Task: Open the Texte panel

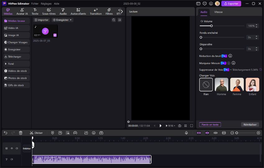Action: point(35,12)
